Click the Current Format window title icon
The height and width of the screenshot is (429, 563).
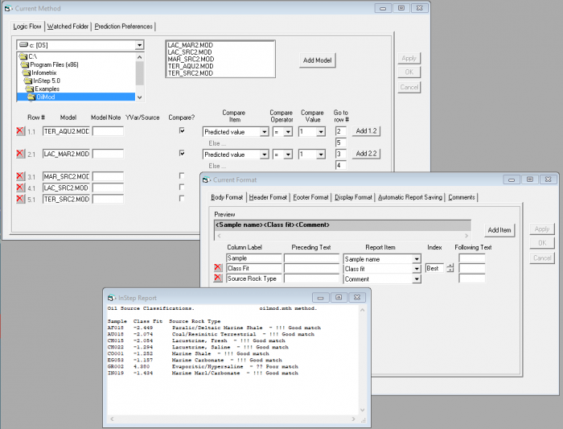tap(206, 179)
